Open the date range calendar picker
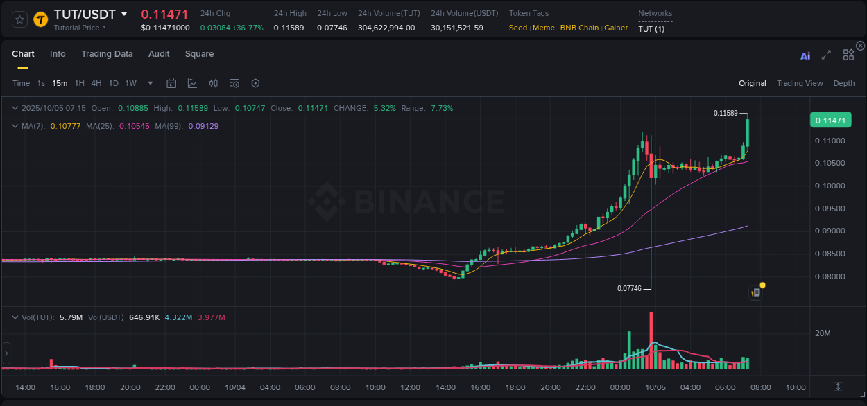Viewport: 867px width, 406px height. [x=171, y=83]
